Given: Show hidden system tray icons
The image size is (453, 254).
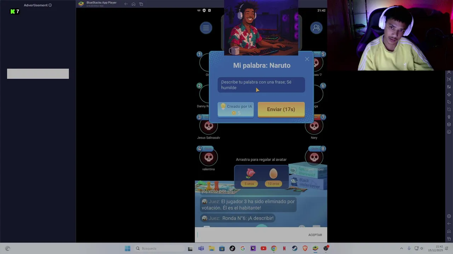Looking at the screenshot, I should 401,248.
